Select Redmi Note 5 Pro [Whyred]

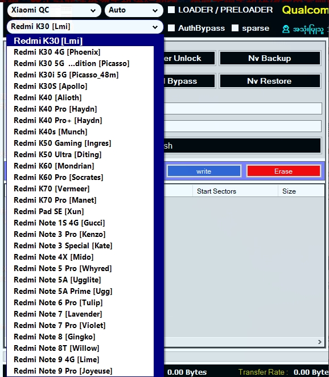(80, 269)
